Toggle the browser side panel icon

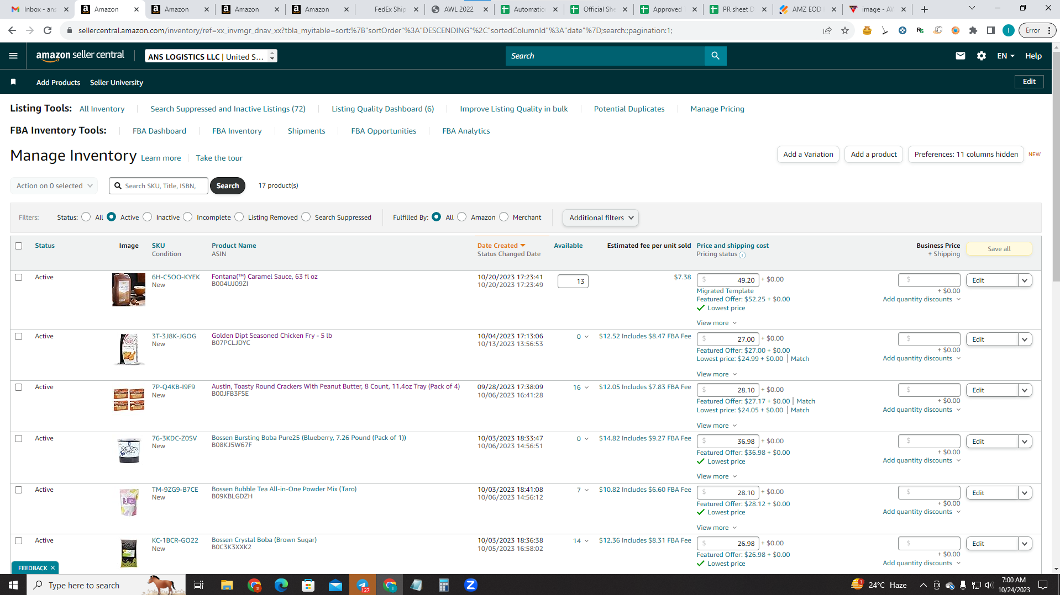(x=990, y=30)
